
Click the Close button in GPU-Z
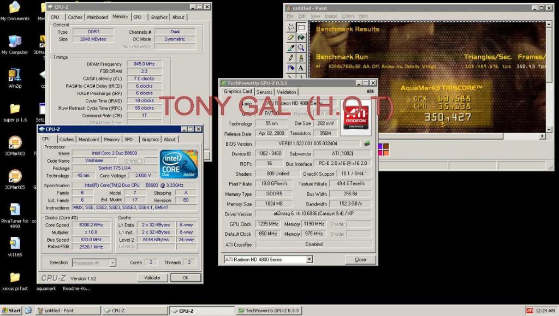pos(360,259)
